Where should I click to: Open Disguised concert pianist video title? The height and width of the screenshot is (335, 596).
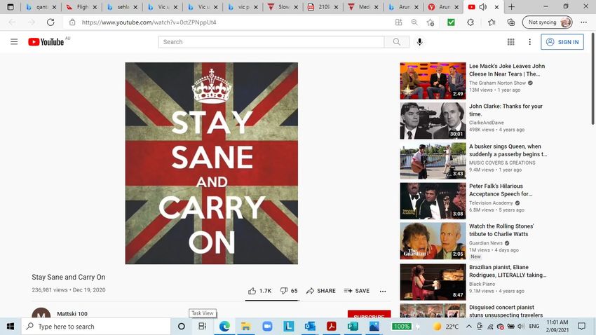[x=506, y=311]
